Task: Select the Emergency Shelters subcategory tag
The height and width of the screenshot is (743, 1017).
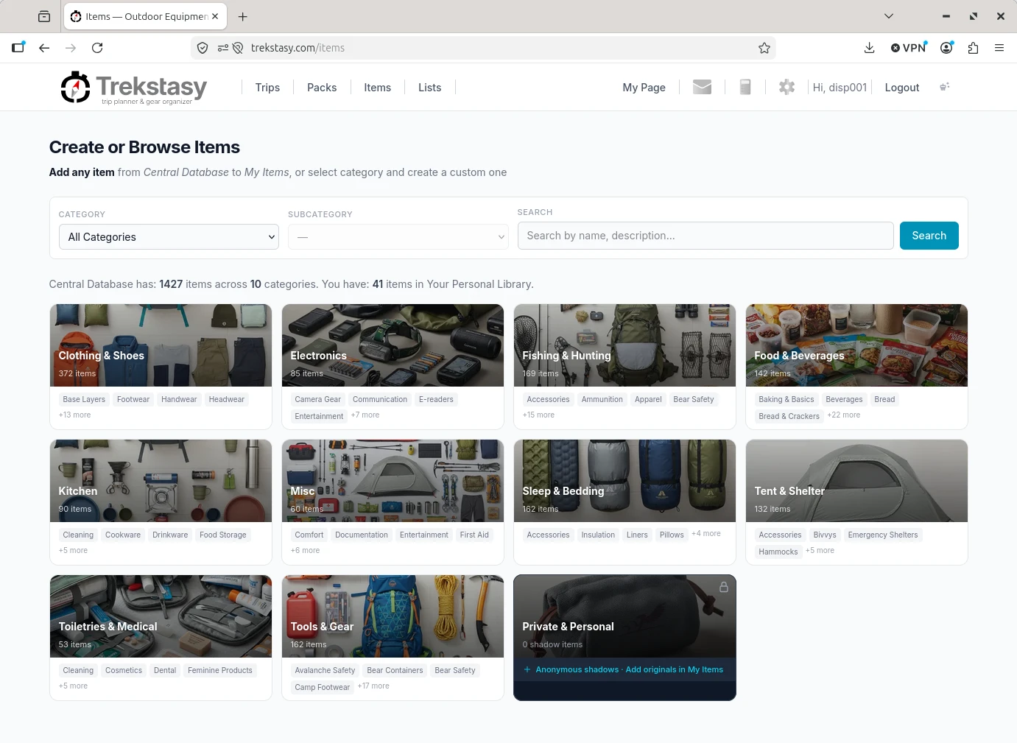Action: click(x=883, y=535)
